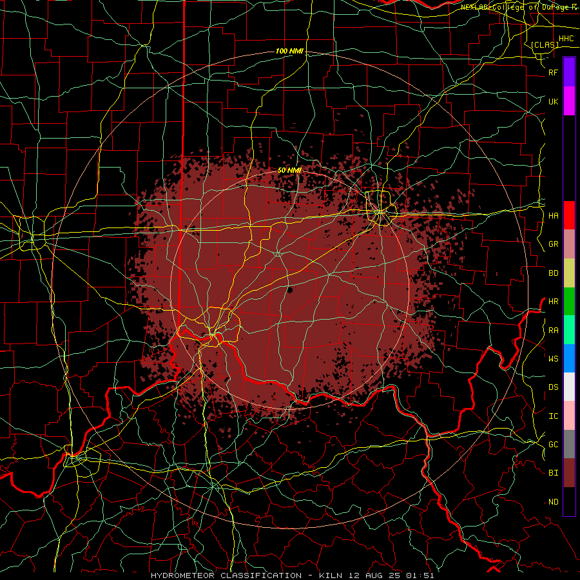The width and height of the screenshot is (580, 580).
Task: Select the GR pink legend swatch
Action: pyautogui.click(x=569, y=244)
